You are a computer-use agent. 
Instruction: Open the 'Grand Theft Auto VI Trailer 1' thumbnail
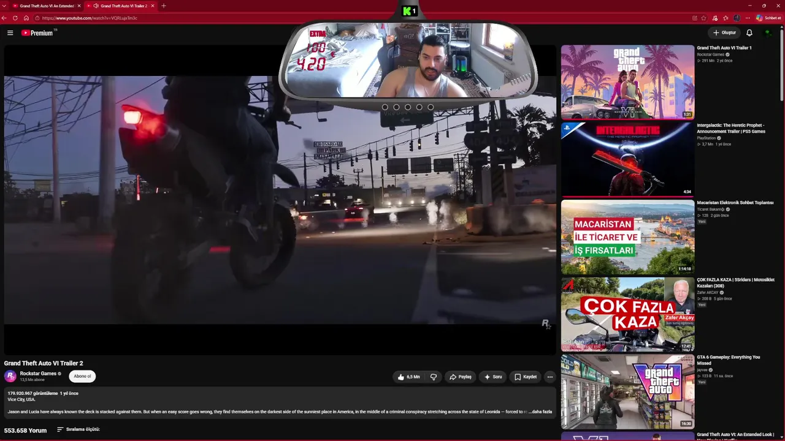point(627,82)
